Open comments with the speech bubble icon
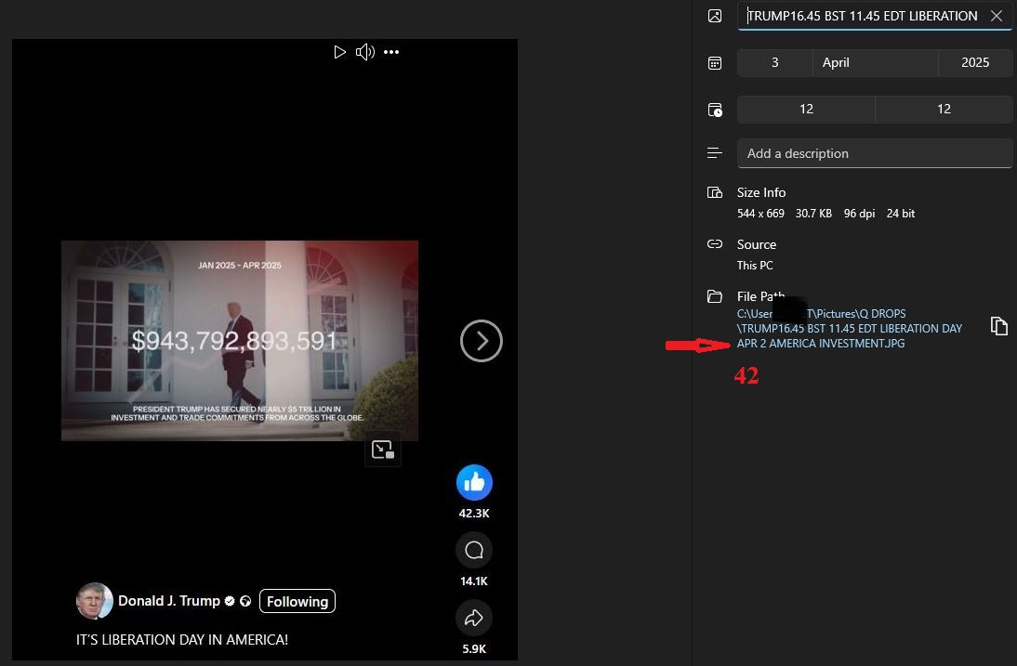Viewport: 1017px width, 666px height. click(x=474, y=551)
